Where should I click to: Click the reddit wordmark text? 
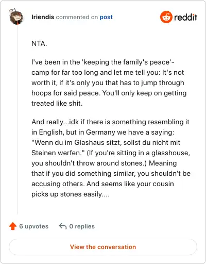point(186,17)
